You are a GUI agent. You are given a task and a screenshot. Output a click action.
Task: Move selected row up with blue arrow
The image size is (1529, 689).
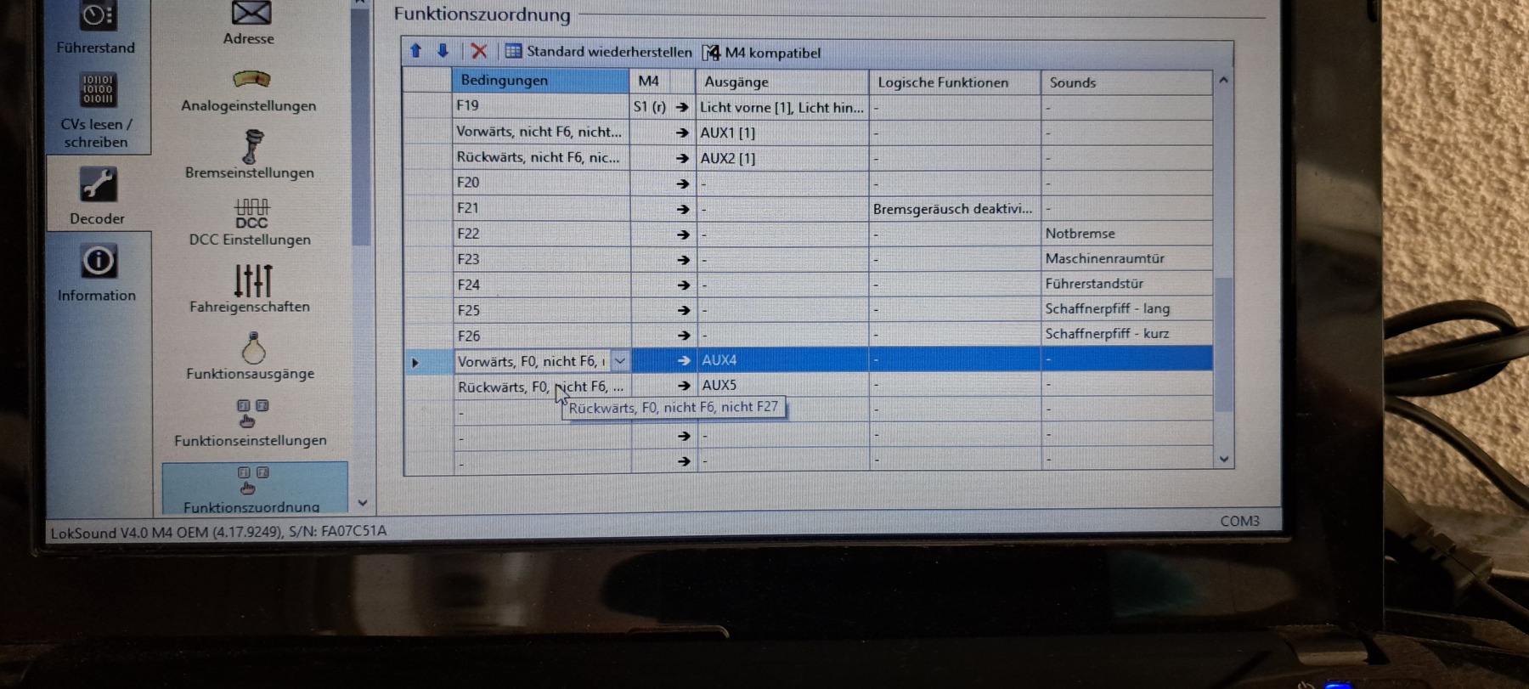pyautogui.click(x=416, y=51)
